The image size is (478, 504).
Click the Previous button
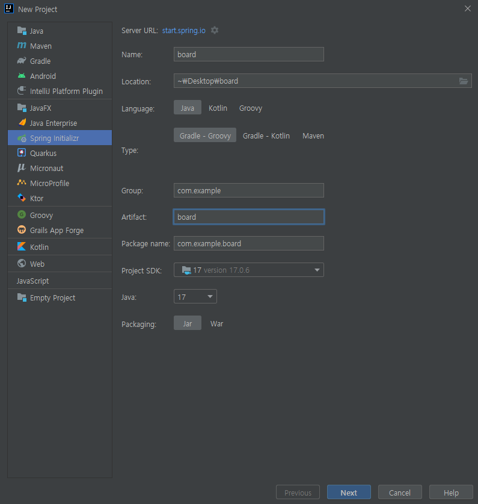coord(298,493)
